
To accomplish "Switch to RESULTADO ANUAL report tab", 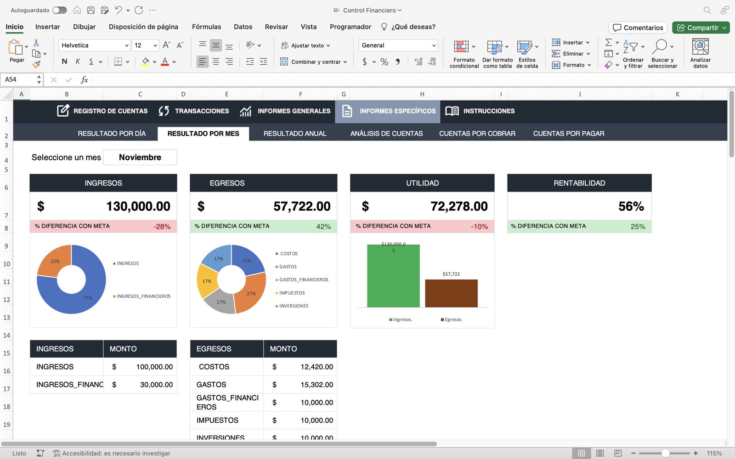I will [x=294, y=134].
